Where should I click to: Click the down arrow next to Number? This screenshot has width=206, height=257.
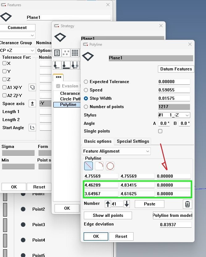[x=127, y=204]
